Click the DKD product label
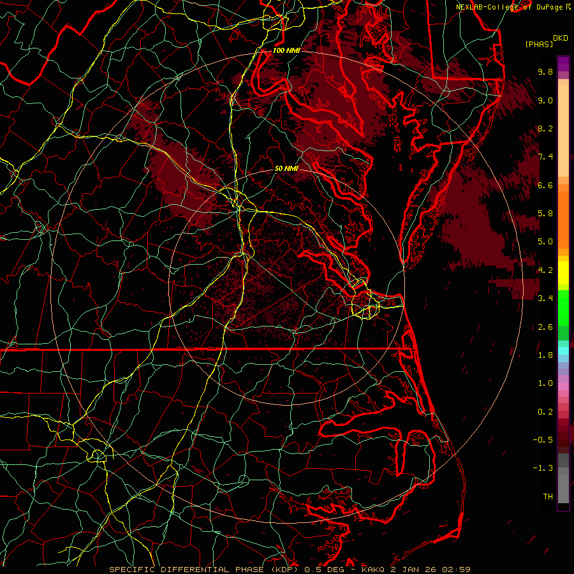Image resolution: width=574 pixels, height=574 pixels. [561, 38]
